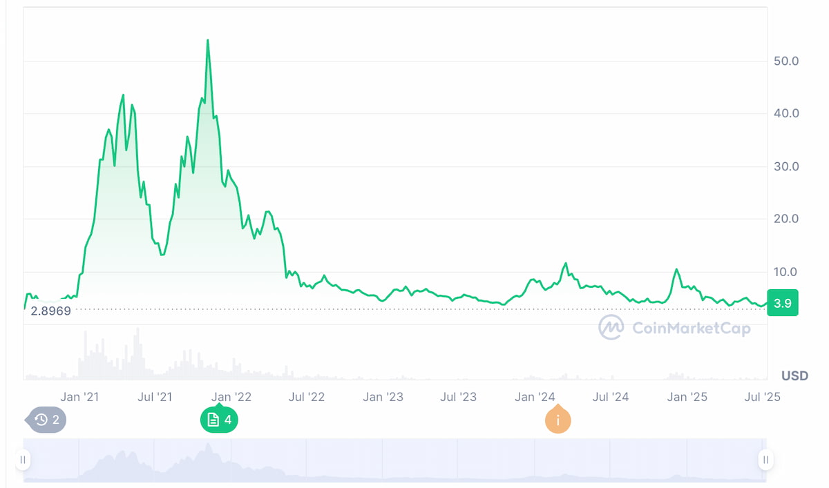
Task: Click the 30.0 y-axis price label
Action: point(785,166)
